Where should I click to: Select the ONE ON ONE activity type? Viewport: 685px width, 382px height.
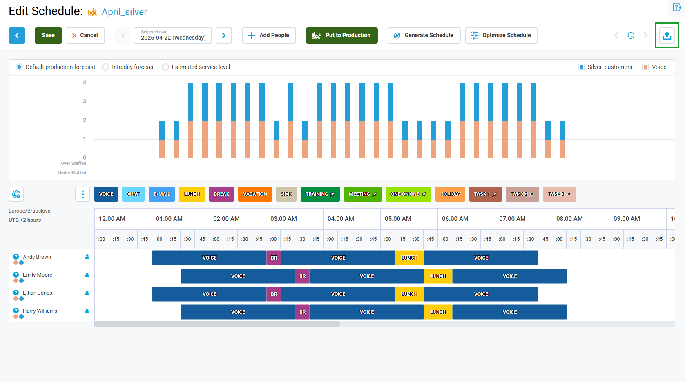click(408, 194)
